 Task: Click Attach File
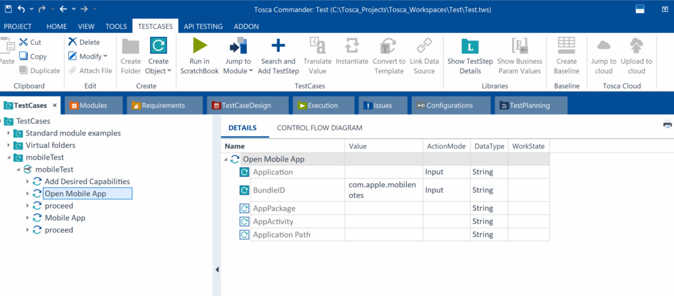pos(90,70)
